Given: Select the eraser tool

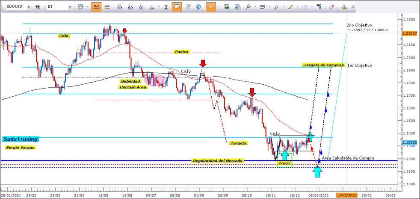Looking at the screenshot, I should coord(332,7).
